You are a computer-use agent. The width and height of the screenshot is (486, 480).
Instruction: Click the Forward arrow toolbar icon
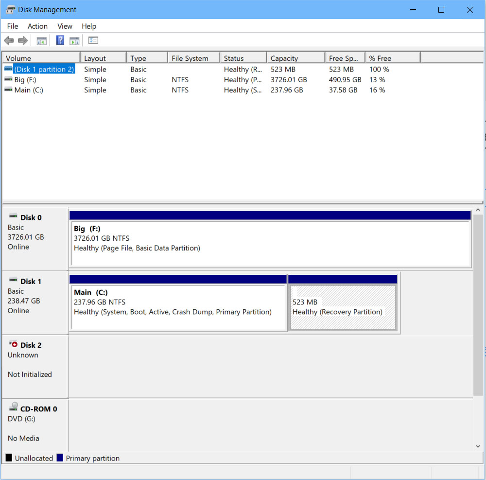click(22, 41)
